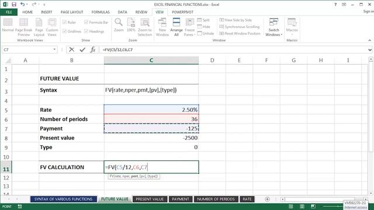Open the Zoom magnifier dialog
Screen dimensions: 374x210
pos(119,25)
